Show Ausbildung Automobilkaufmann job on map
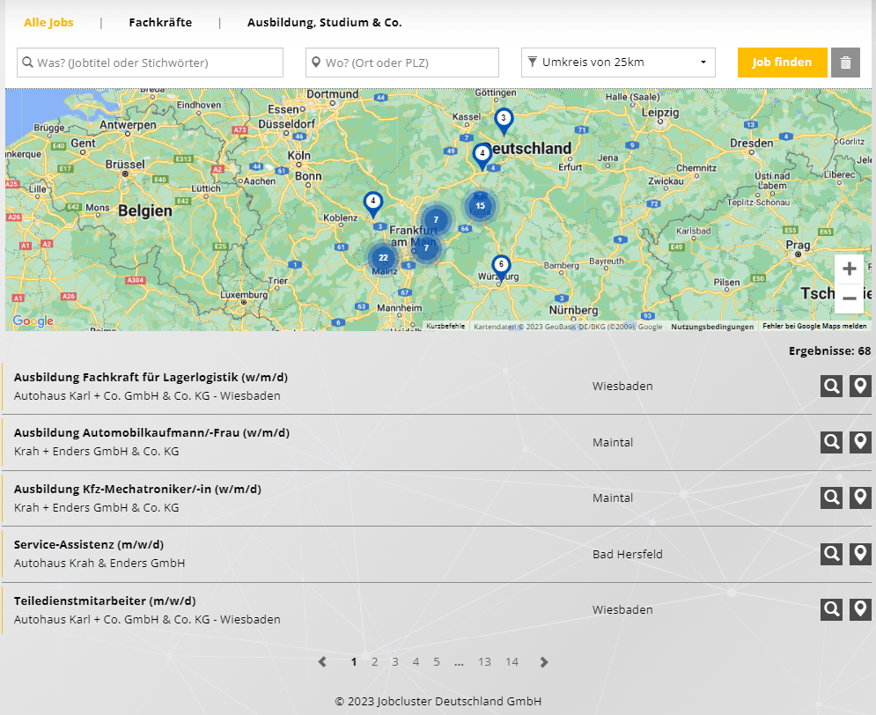Screen dimensions: 876x715 coord(860,442)
